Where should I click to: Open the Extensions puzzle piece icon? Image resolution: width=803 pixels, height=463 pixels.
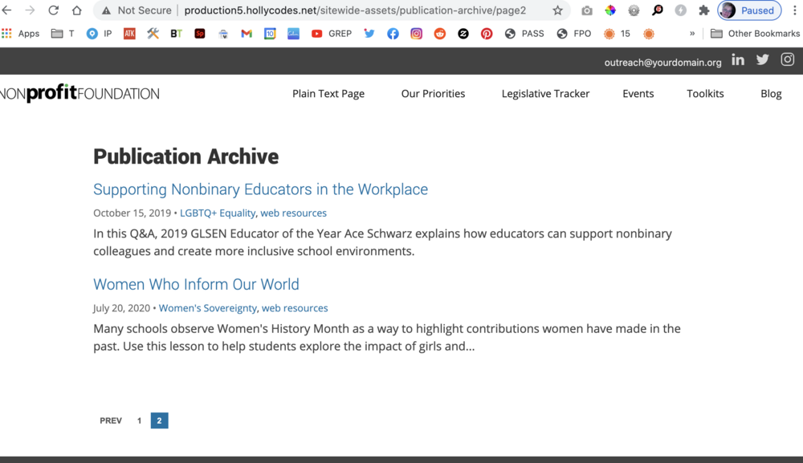coord(704,10)
